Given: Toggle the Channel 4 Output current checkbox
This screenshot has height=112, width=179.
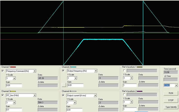Looking at the screenshot, I should click(63, 95).
